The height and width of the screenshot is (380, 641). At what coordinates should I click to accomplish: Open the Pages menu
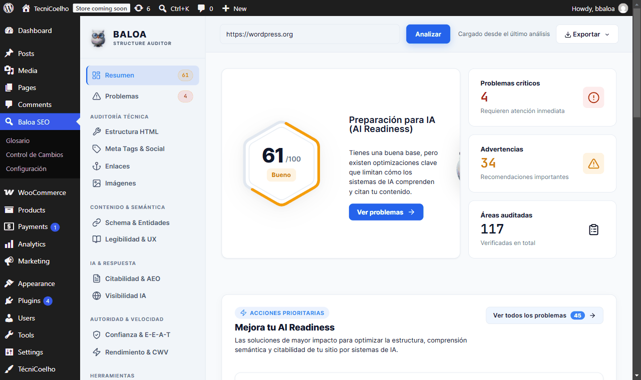click(40, 87)
